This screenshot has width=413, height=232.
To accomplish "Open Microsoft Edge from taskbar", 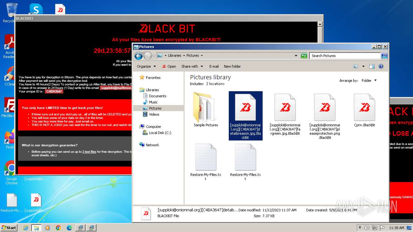I will 69,228.
